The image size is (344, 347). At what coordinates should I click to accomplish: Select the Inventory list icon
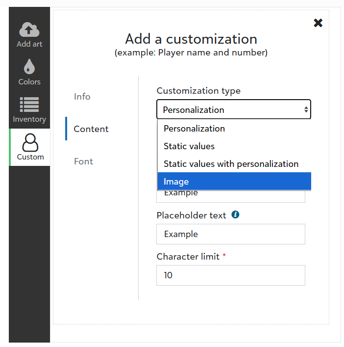coord(29,105)
